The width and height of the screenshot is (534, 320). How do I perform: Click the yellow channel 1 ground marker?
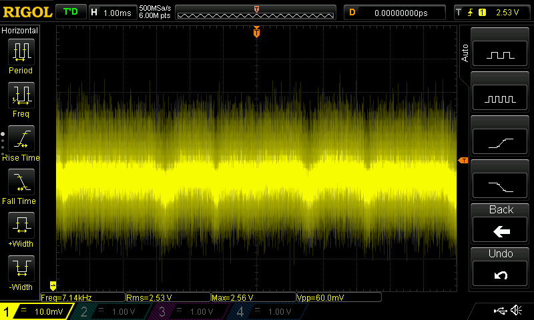pyautogui.click(x=53, y=285)
